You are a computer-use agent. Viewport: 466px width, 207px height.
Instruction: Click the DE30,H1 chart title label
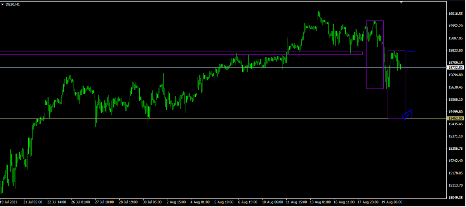12,4
